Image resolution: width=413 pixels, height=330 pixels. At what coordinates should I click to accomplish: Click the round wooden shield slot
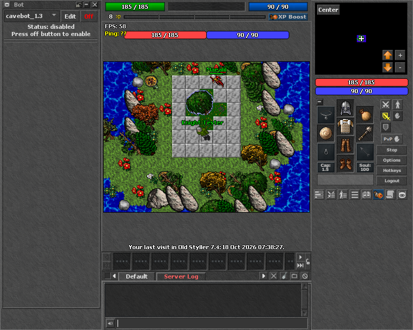pyautogui.click(x=326, y=133)
